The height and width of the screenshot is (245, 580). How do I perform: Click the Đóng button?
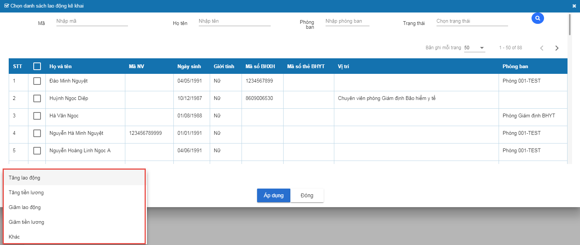click(307, 195)
